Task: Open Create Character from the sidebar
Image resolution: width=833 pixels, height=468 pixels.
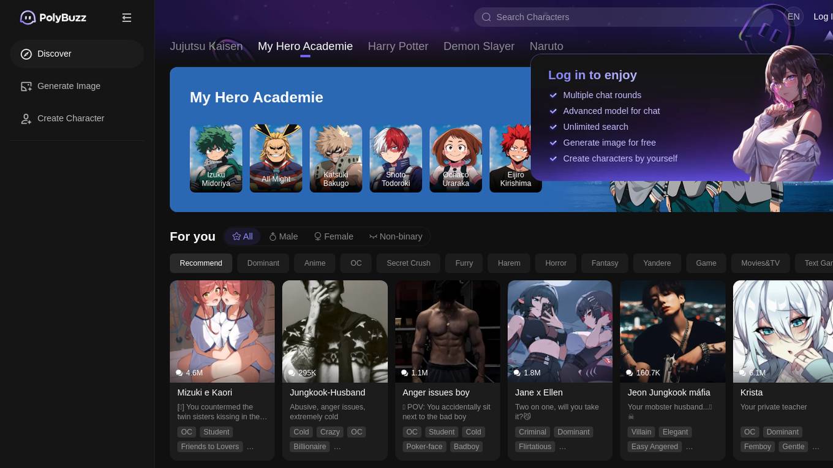Action: point(77,119)
